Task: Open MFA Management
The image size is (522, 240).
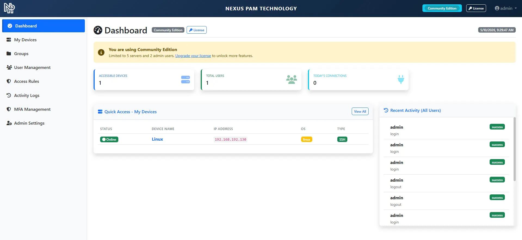Action: [44, 109]
